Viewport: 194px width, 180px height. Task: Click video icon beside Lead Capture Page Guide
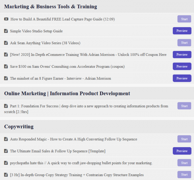pos(6,19)
